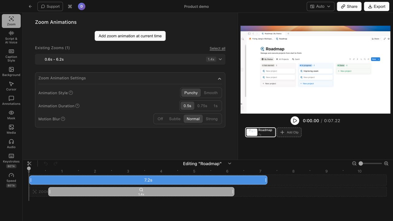The image size is (393, 221).
Task: Add zoom animation at current time
Action: [130, 36]
